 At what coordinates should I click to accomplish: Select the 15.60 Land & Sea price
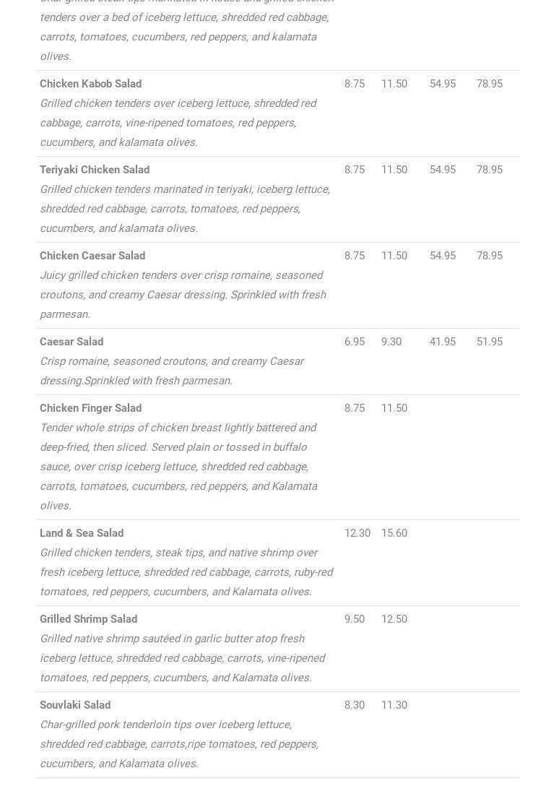pos(394,533)
